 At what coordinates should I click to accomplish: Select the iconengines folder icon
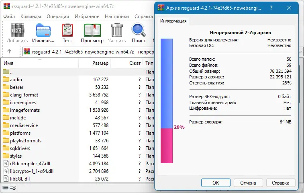pos(6,102)
